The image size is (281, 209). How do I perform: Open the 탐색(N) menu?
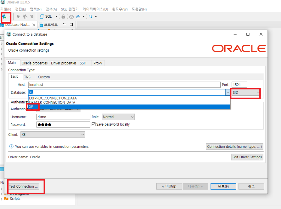36,9
